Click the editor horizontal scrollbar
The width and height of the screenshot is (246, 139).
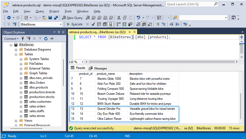[162, 62]
